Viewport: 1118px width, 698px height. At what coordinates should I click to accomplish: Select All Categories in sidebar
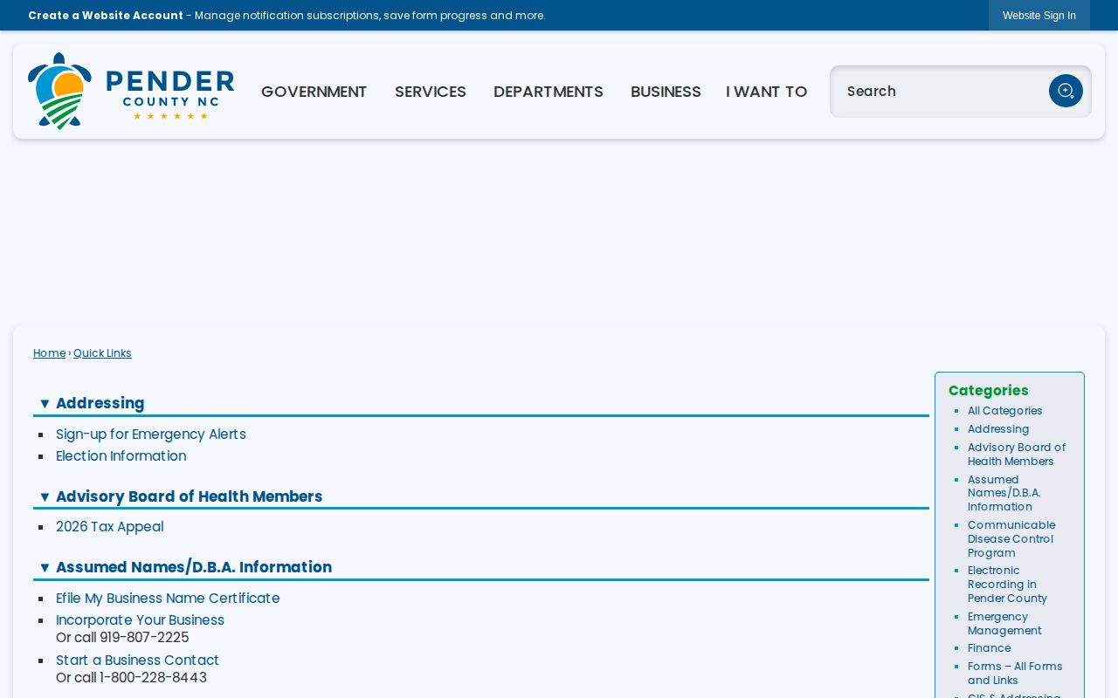(1005, 411)
